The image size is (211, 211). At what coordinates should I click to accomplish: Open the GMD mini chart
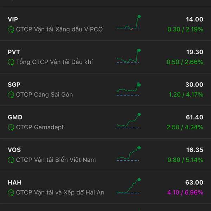(x=128, y=121)
